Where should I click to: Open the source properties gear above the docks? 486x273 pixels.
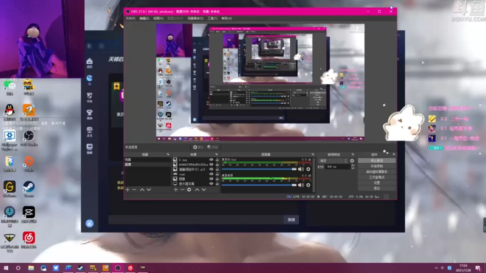pos(198,147)
